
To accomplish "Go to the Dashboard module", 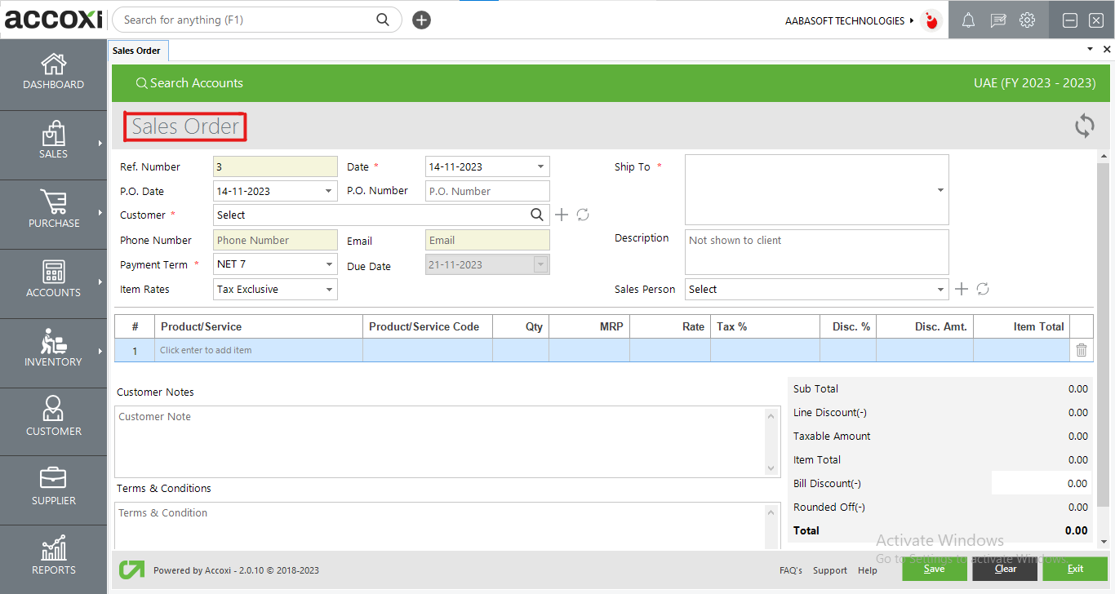I will point(53,73).
